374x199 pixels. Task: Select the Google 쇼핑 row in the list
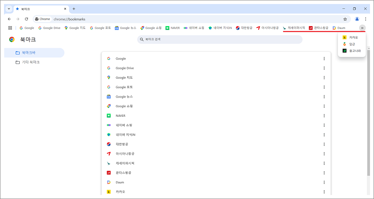(x=216, y=106)
